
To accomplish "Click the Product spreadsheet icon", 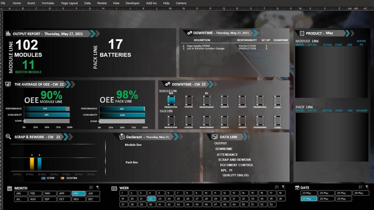I will coord(302,33).
